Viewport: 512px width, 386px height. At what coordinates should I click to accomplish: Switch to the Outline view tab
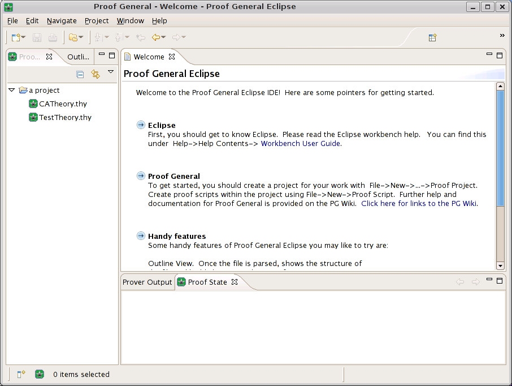coord(78,57)
